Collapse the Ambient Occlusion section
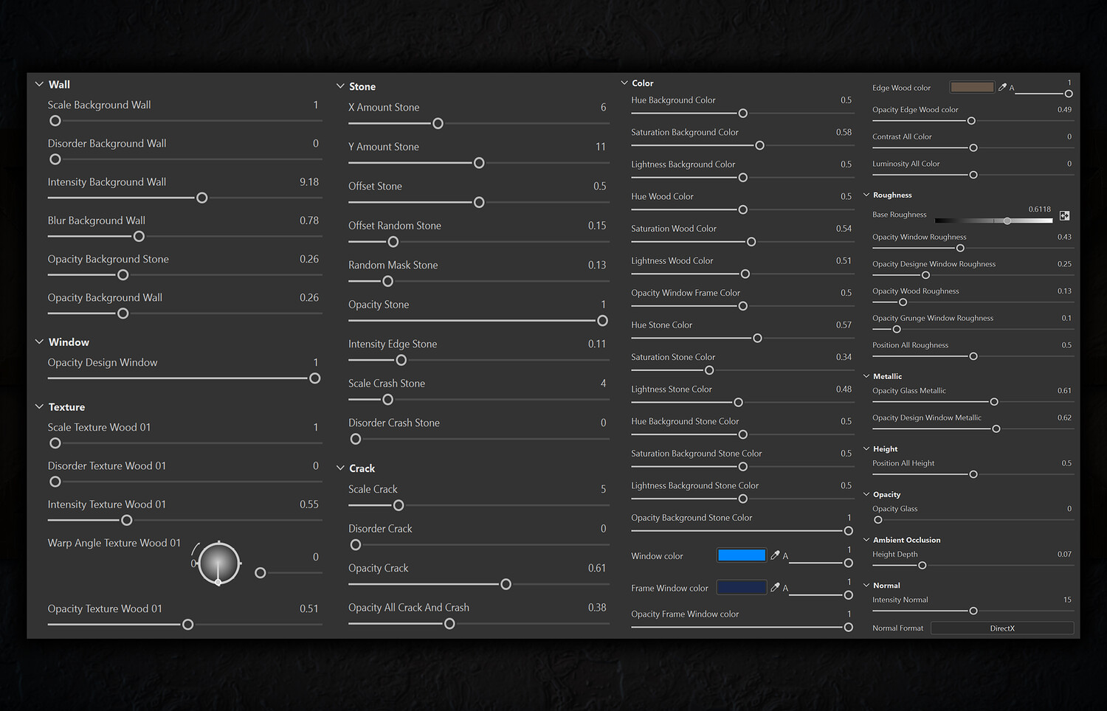Screen dimensions: 1107x711 866,540
